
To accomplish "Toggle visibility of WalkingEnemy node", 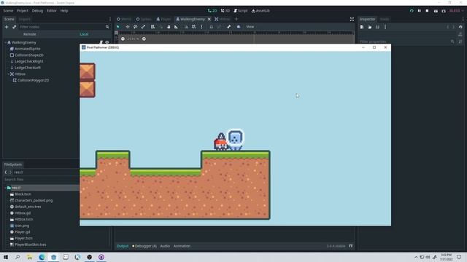I will 107,42.
